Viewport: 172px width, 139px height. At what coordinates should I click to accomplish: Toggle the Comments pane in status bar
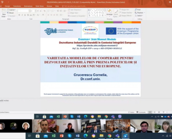tap(141, 112)
